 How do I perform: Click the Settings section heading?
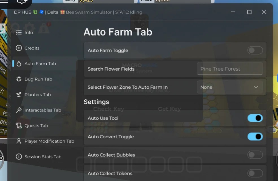(x=96, y=102)
